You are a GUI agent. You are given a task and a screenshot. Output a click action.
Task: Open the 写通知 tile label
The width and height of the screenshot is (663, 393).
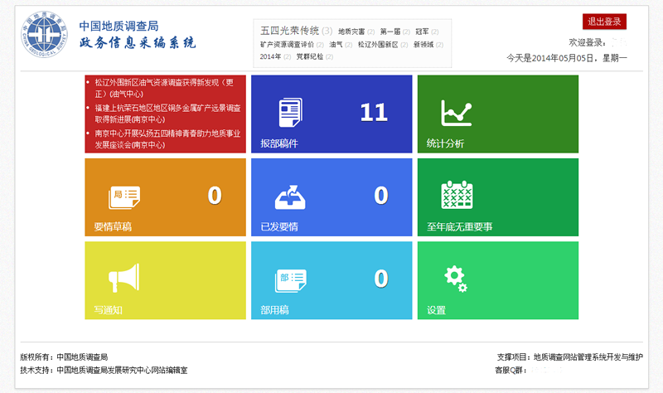coord(109,310)
